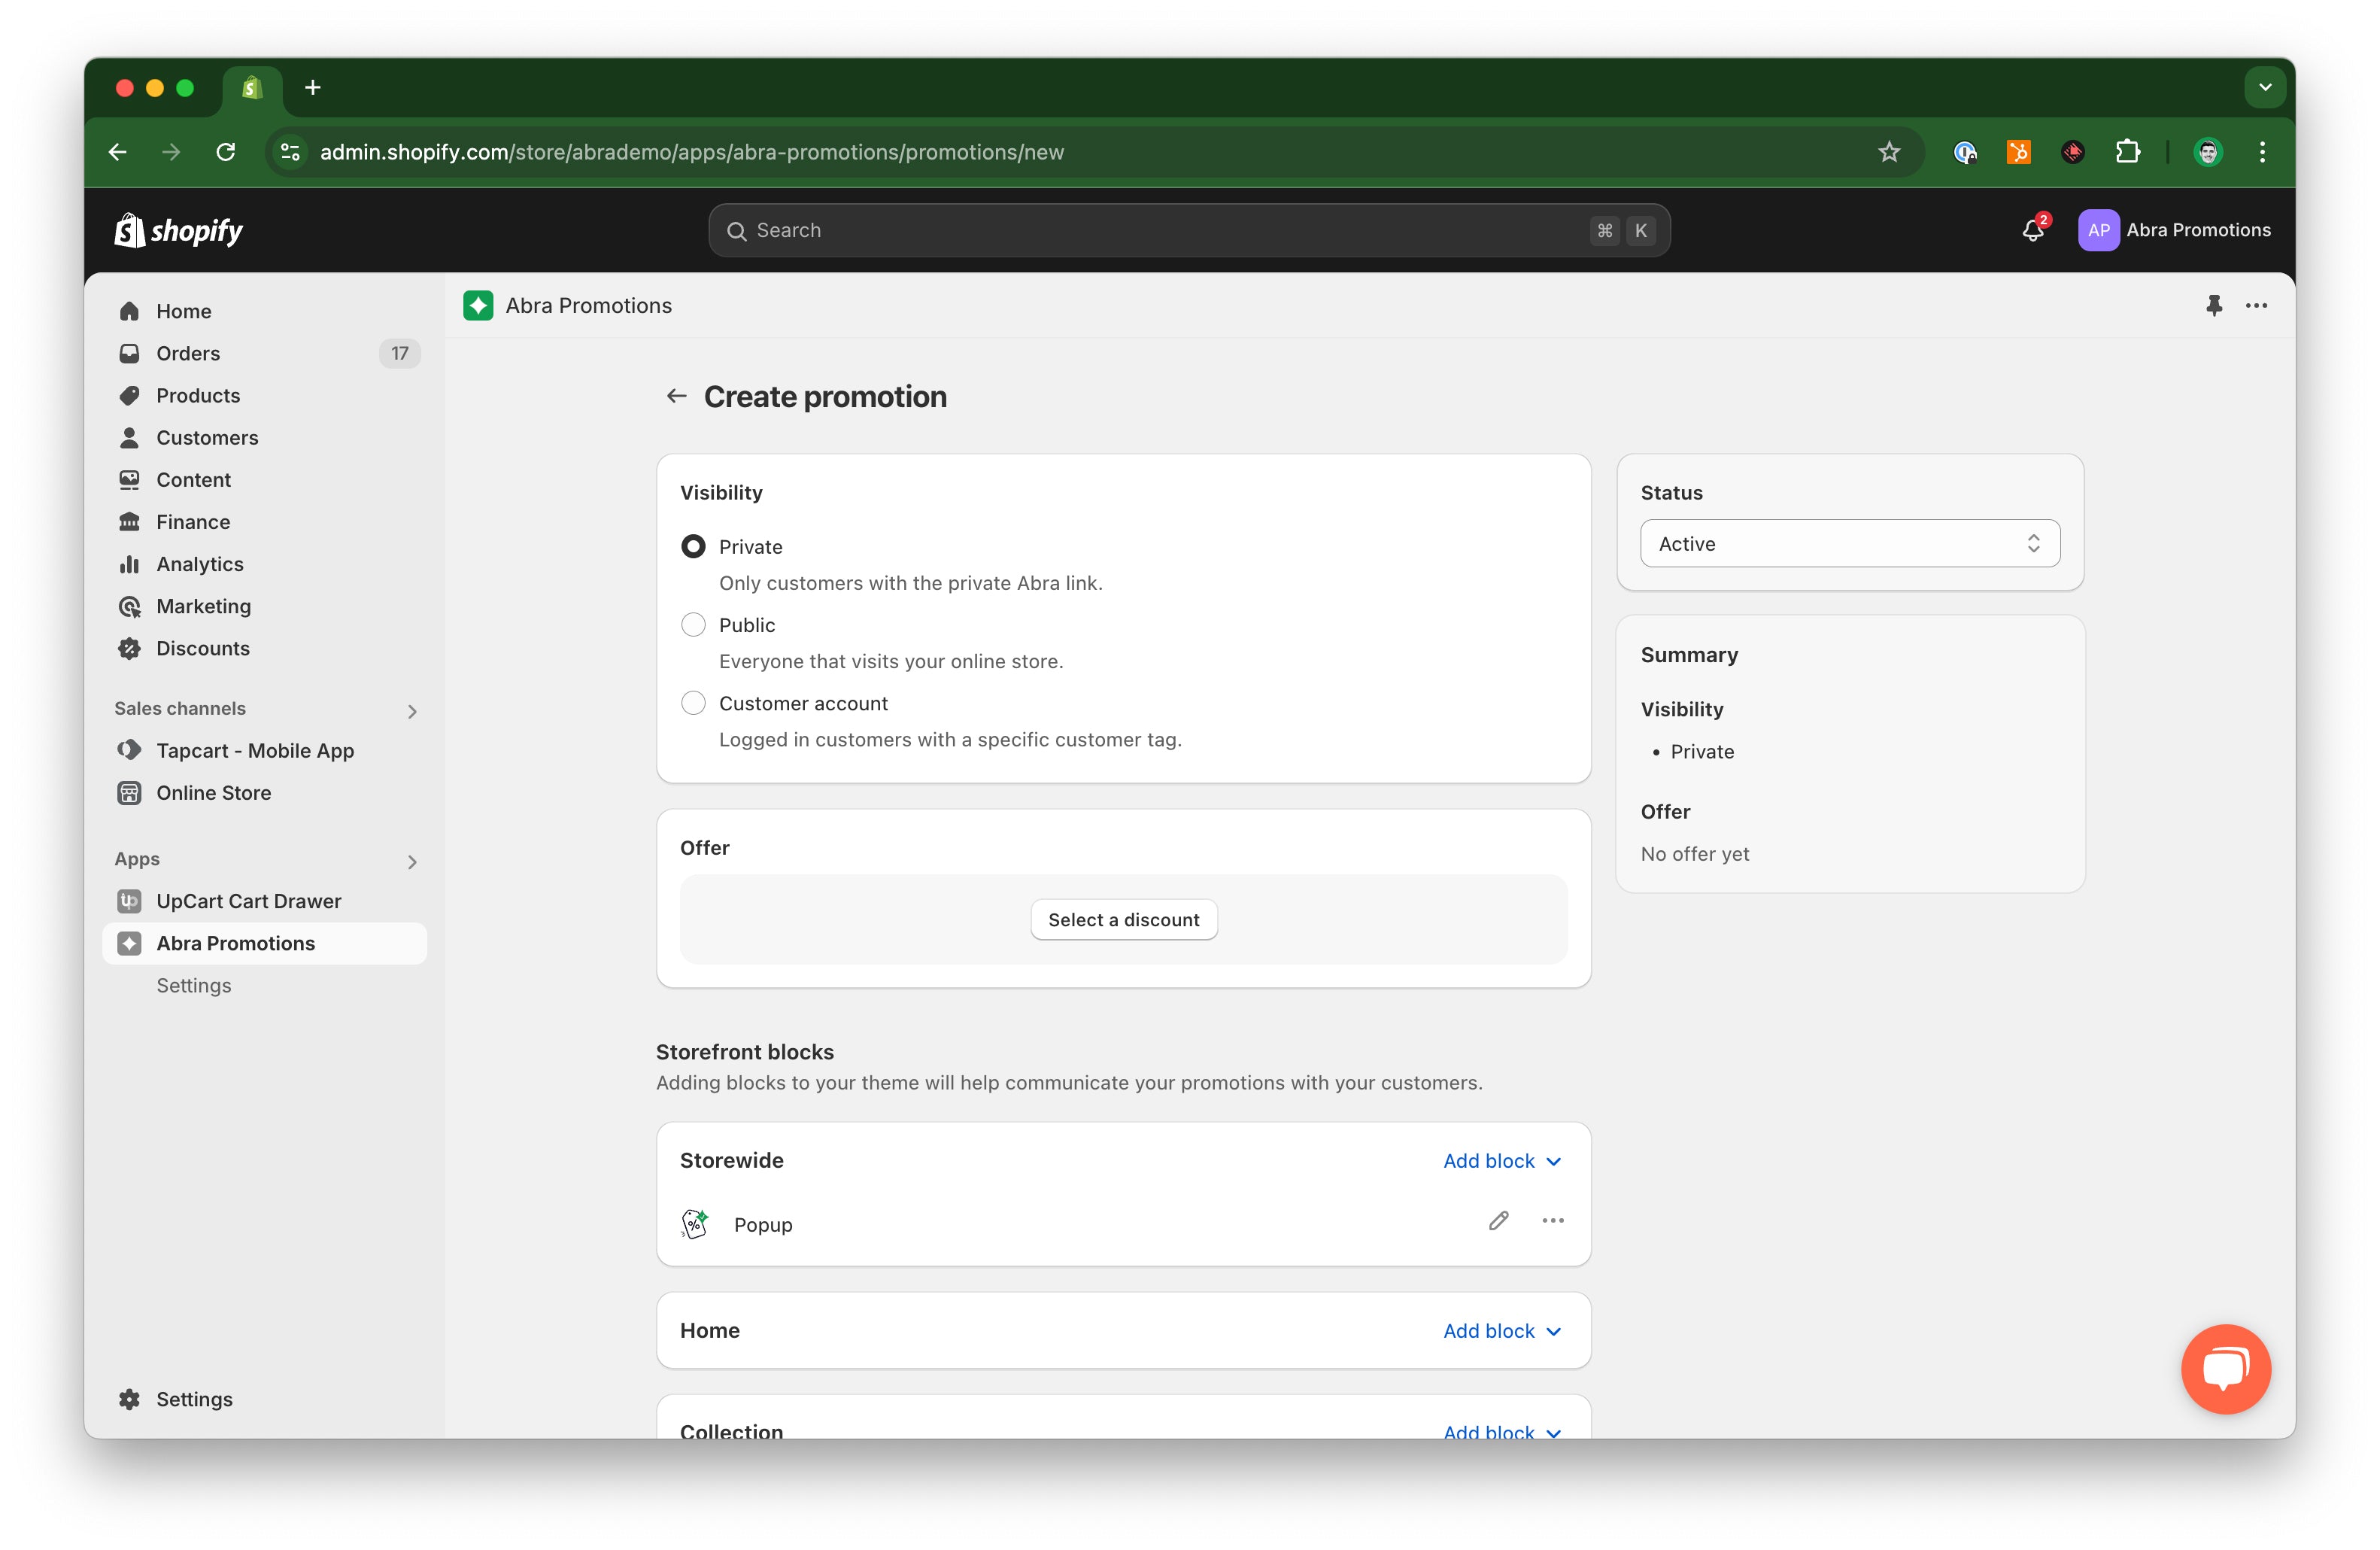The image size is (2380, 1550).
Task: Go back using Create promotion arrow
Action: (x=677, y=397)
